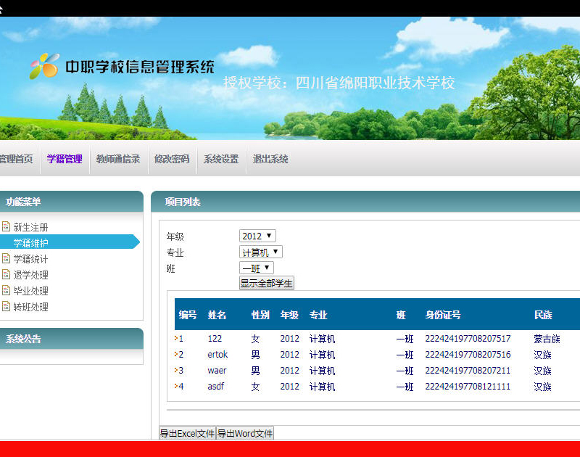
Task: Click the 导出Excel文件 button
Action: coord(188,434)
